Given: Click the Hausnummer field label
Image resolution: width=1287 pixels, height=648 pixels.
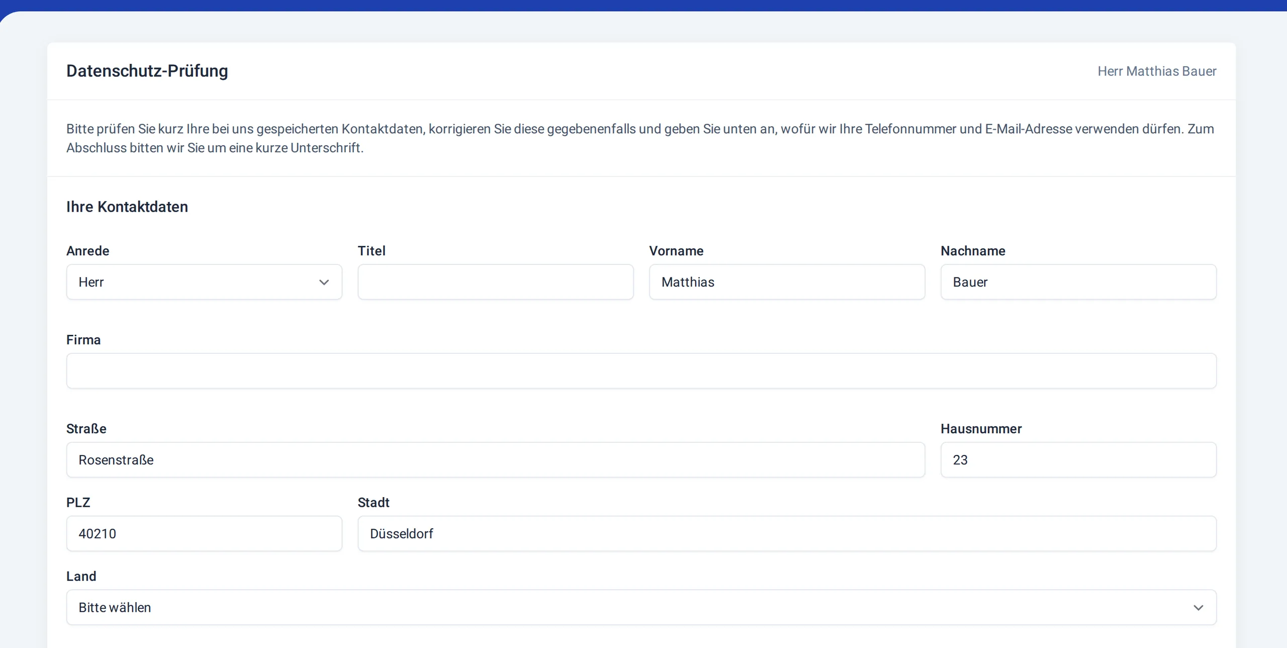Looking at the screenshot, I should coord(981,429).
